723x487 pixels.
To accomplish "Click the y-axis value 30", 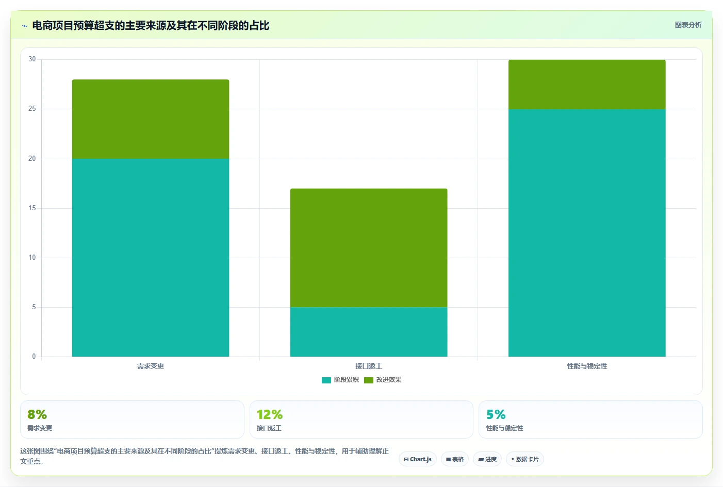I will (x=32, y=59).
